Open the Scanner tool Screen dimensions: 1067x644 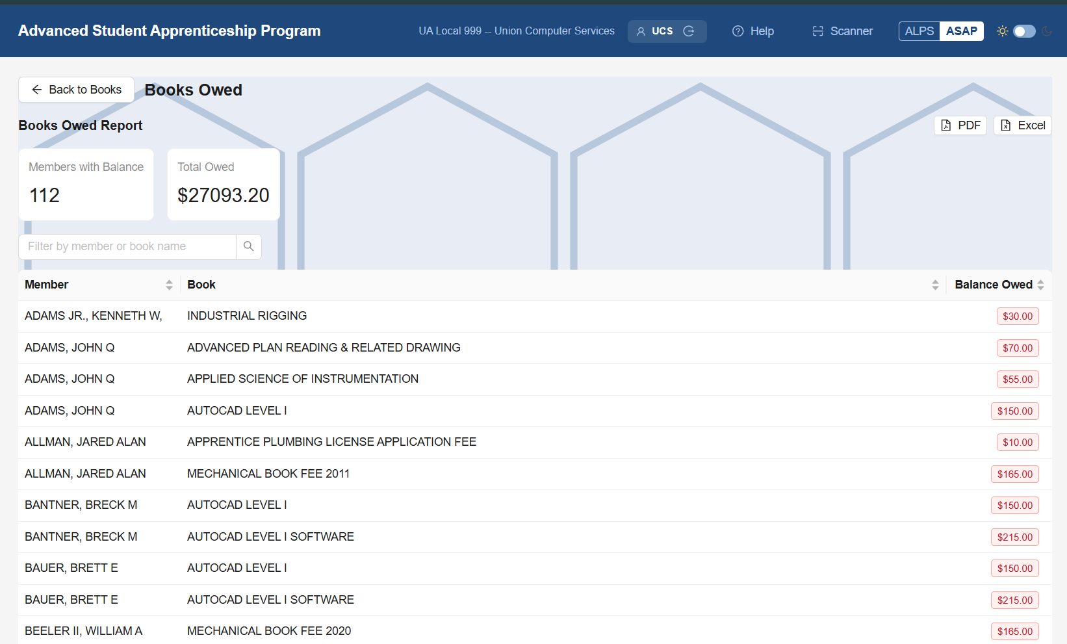[x=842, y=31]
